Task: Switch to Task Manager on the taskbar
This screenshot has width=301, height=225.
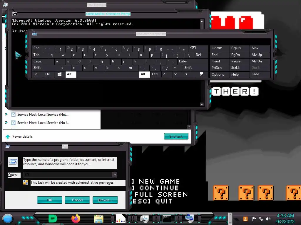Action: click(x=145, y=219)
